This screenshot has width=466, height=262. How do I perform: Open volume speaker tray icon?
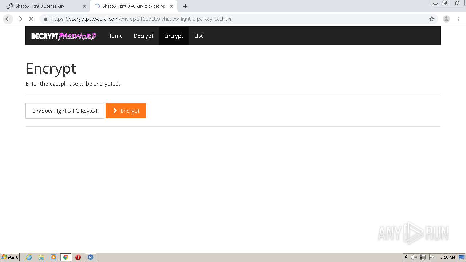click(414, 257)
